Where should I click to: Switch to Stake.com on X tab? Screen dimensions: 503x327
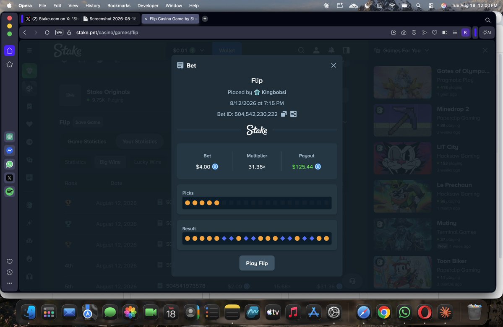tap(52, 18)
